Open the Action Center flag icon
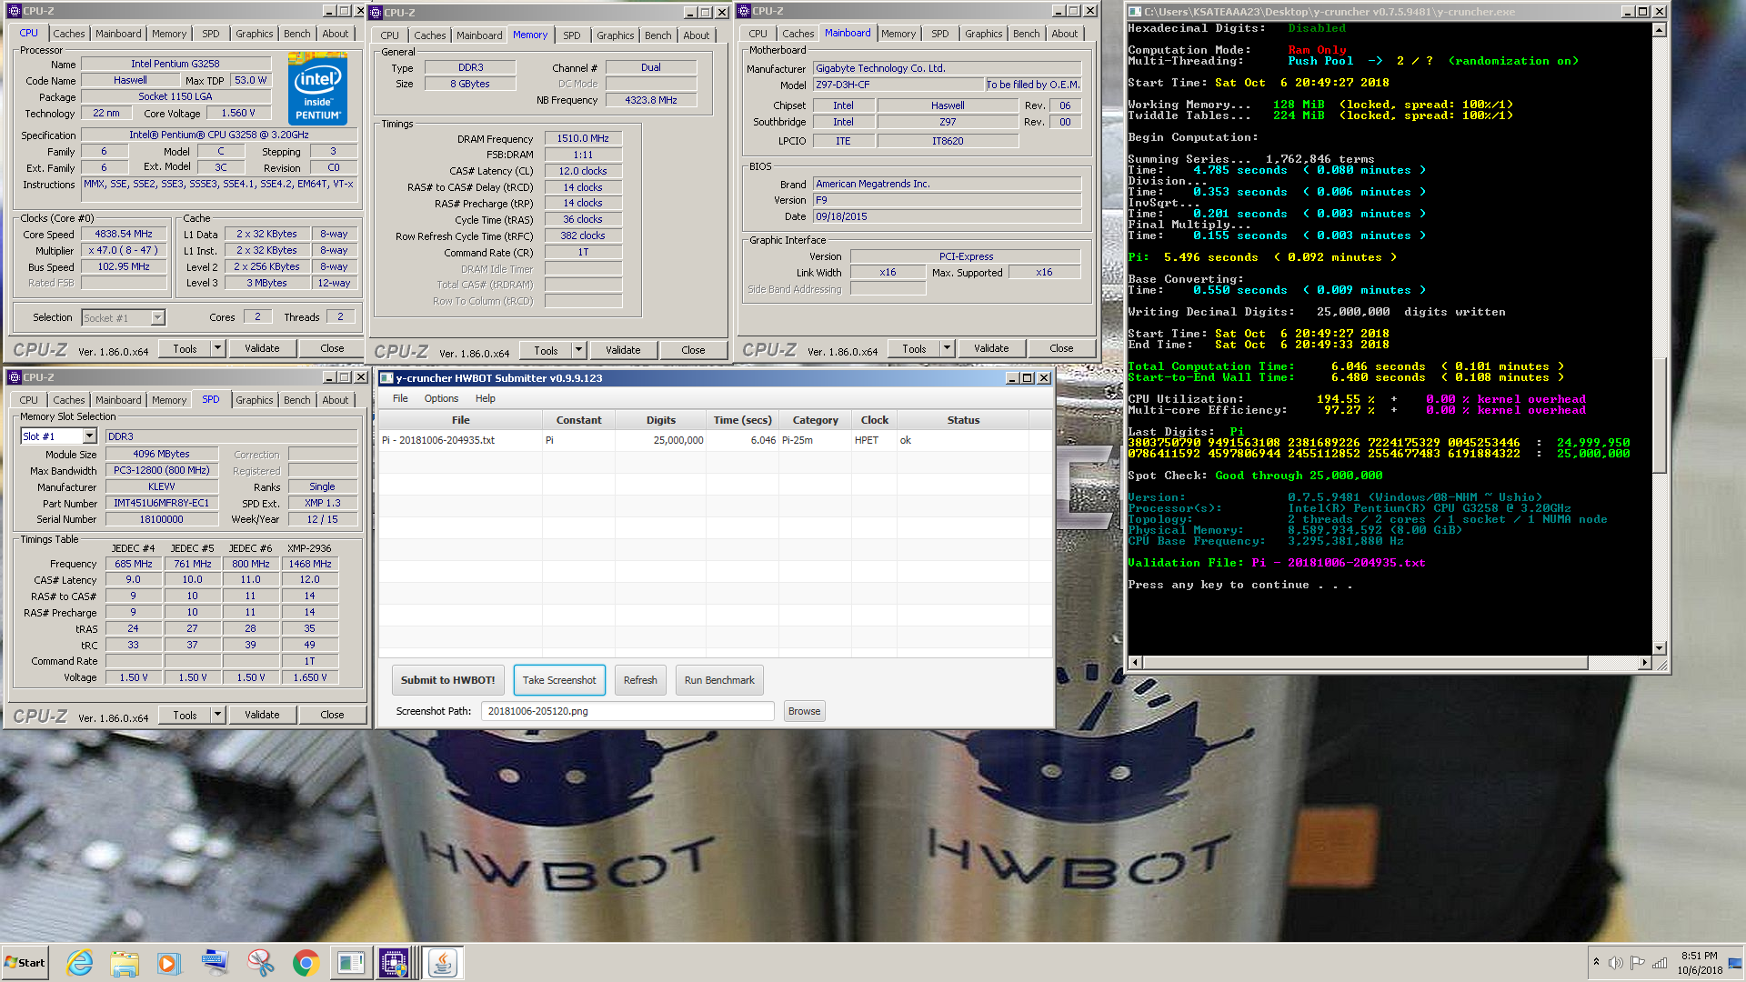1746x982 pixels. click(1637, 963)
